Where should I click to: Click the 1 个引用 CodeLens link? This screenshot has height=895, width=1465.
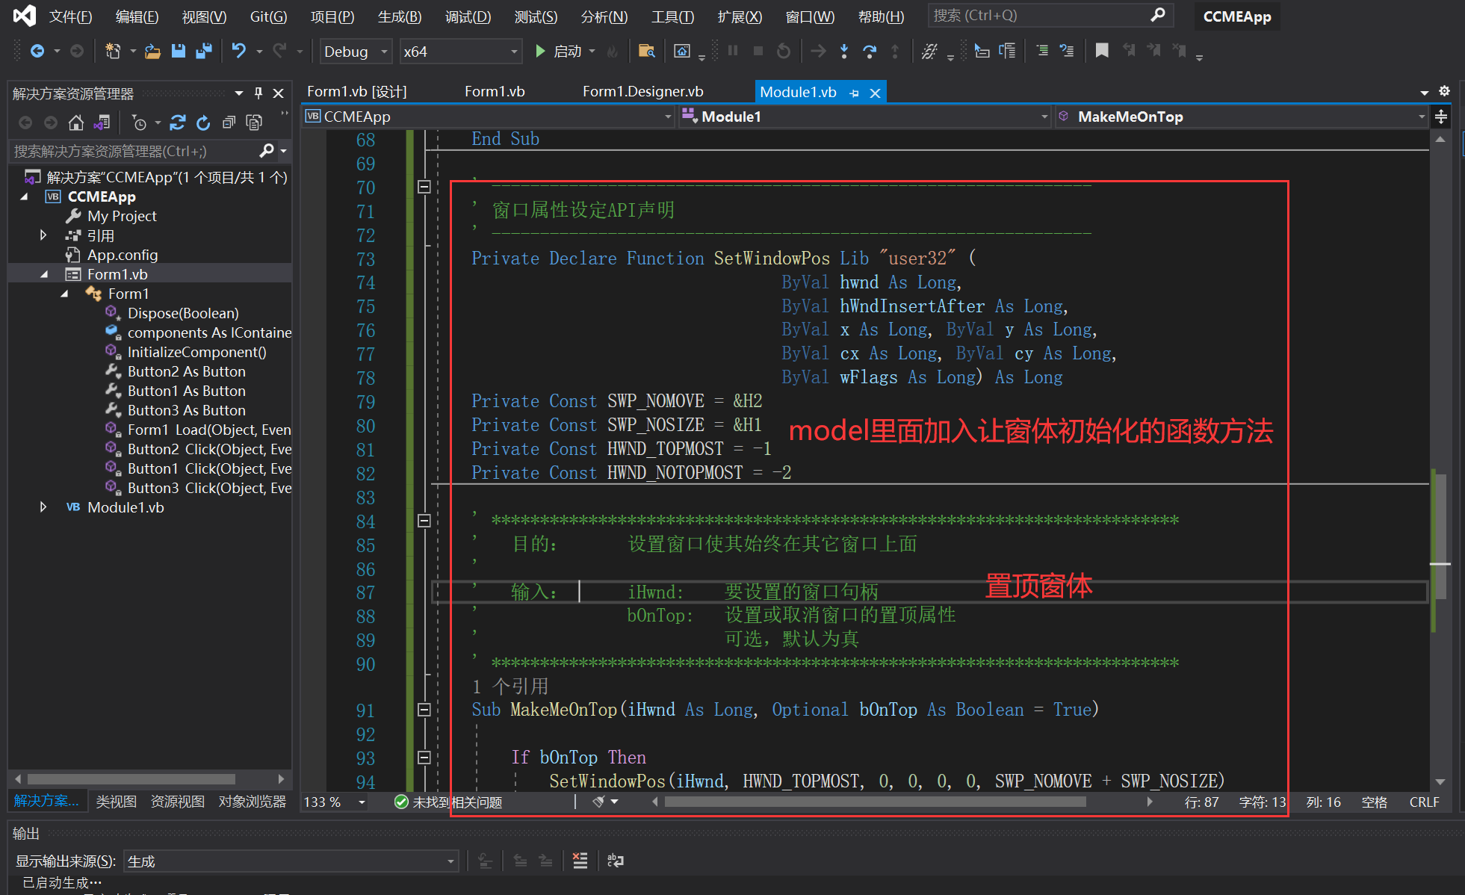pyautogui.click(x=510, y=687)
